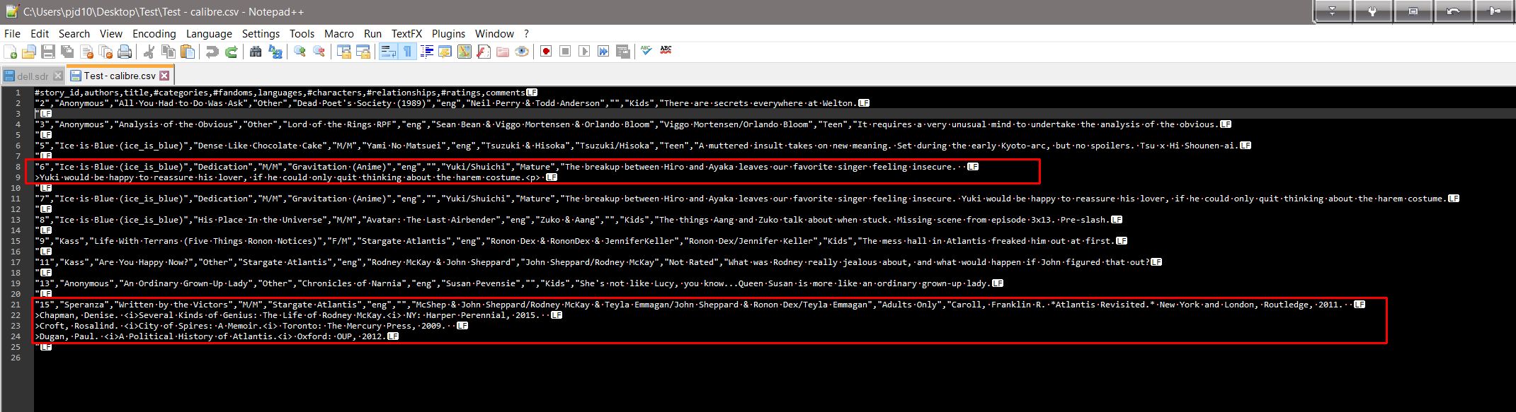Toggle the indent guide icon
The width and height of the screenshot is (1516, 412).
(x=426, y=52)
